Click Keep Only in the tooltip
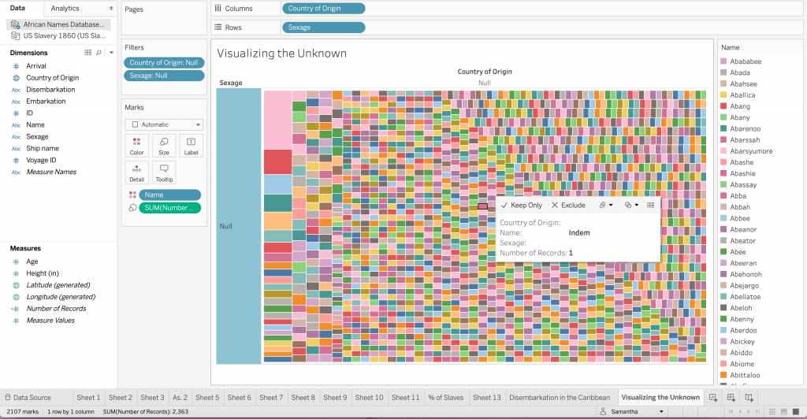 pos(521,205)
